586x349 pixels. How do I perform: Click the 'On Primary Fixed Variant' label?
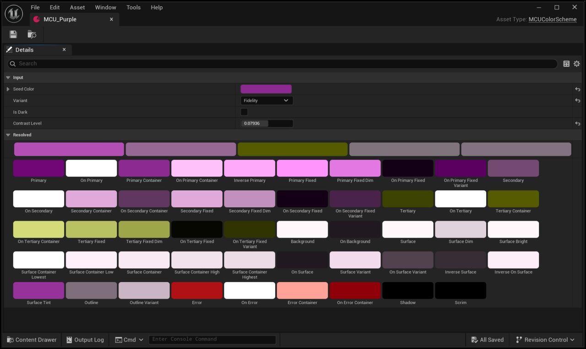(461, 183)
